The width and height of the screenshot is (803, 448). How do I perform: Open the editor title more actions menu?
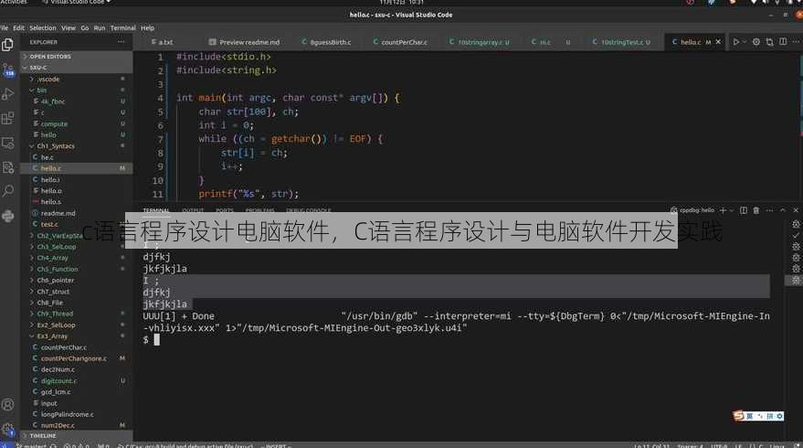[x=796, y=41]
